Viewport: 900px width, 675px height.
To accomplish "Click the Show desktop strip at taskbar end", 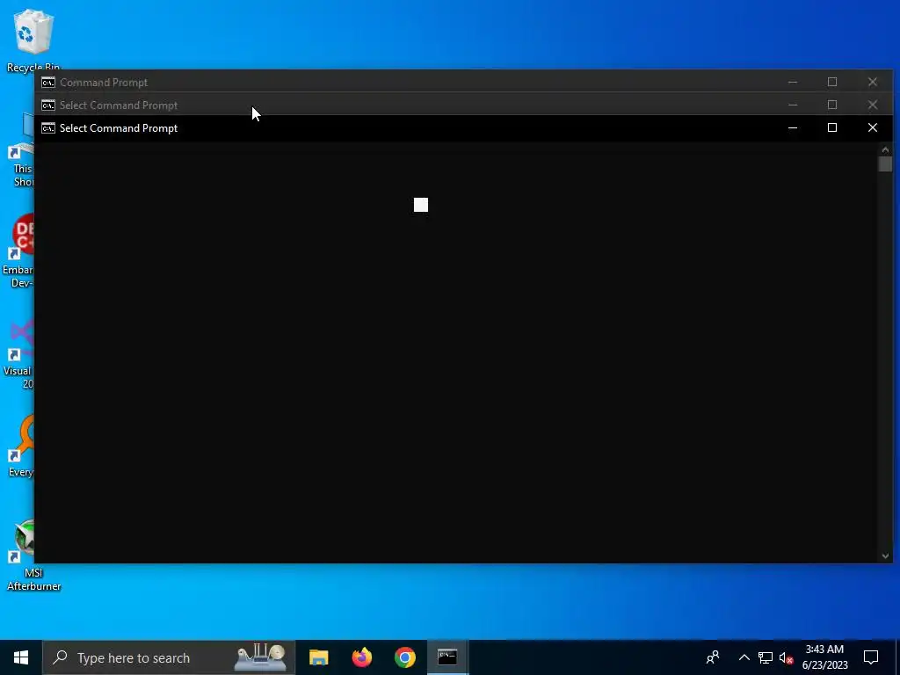I will [x=897, y=657].
